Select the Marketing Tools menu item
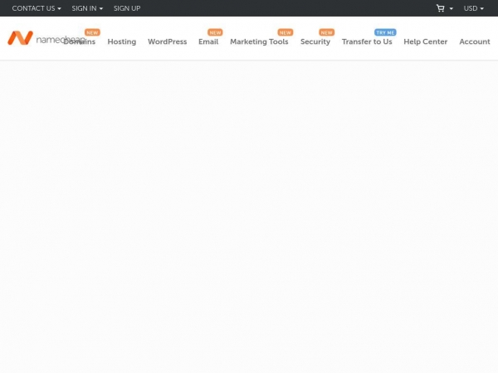 tap(259, 41)
